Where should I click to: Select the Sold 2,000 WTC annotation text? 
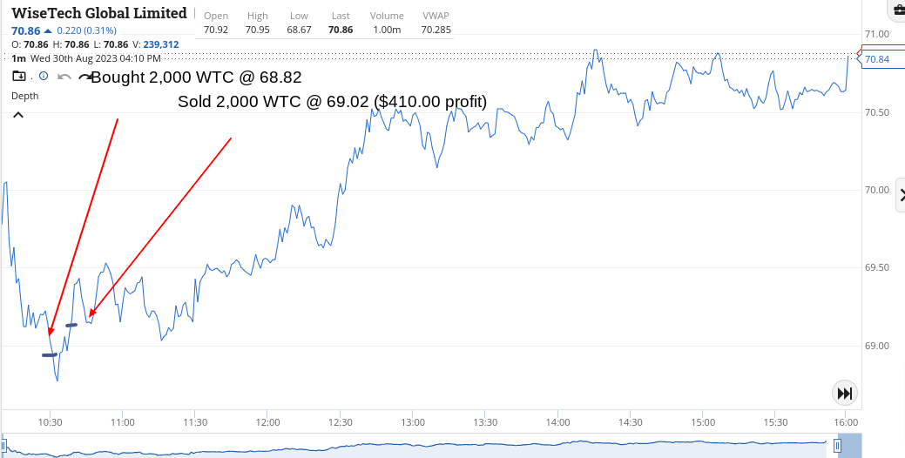332,102
